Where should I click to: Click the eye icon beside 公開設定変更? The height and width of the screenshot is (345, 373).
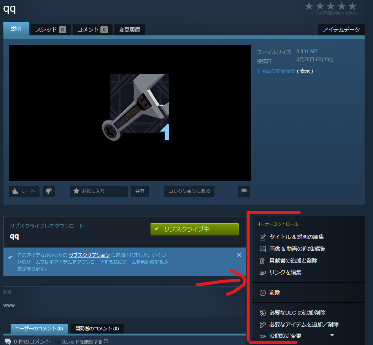coord(262,336)
